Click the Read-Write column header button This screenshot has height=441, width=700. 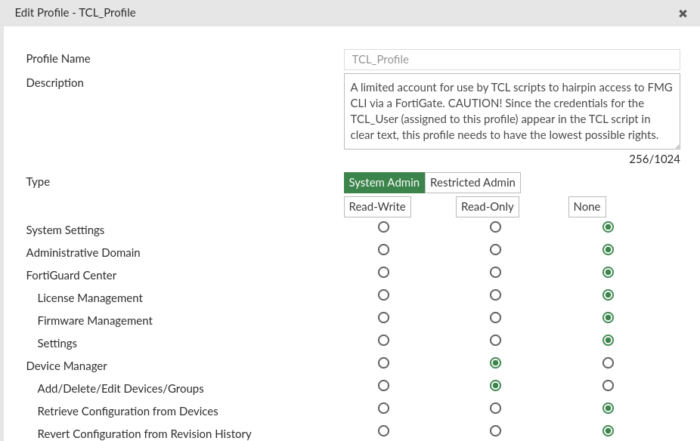tap(377, 207)
